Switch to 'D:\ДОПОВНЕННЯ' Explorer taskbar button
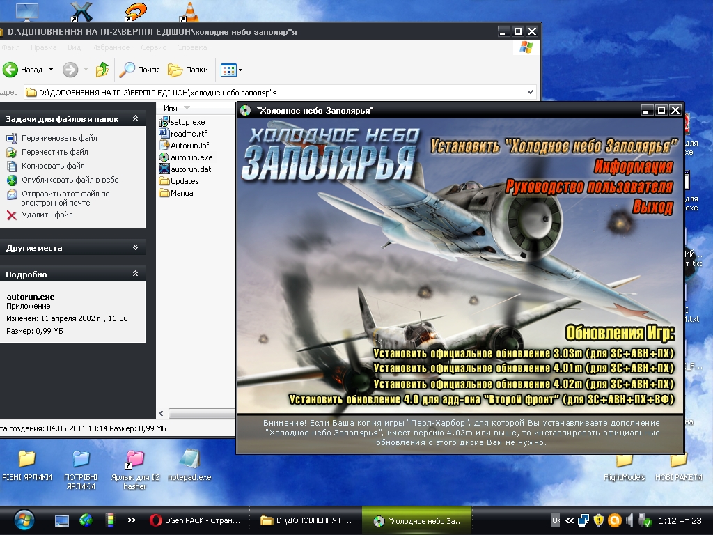 (x=306, y=520)
